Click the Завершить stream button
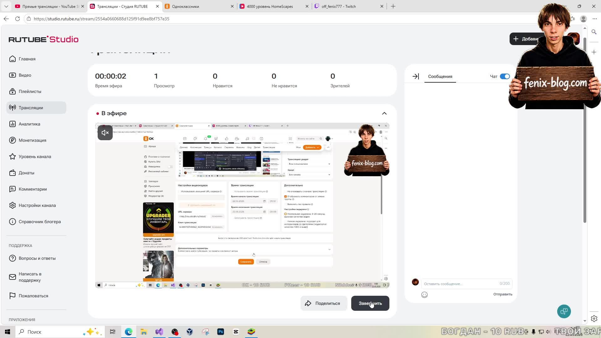 pyautogui.click(x=370, y=303)
